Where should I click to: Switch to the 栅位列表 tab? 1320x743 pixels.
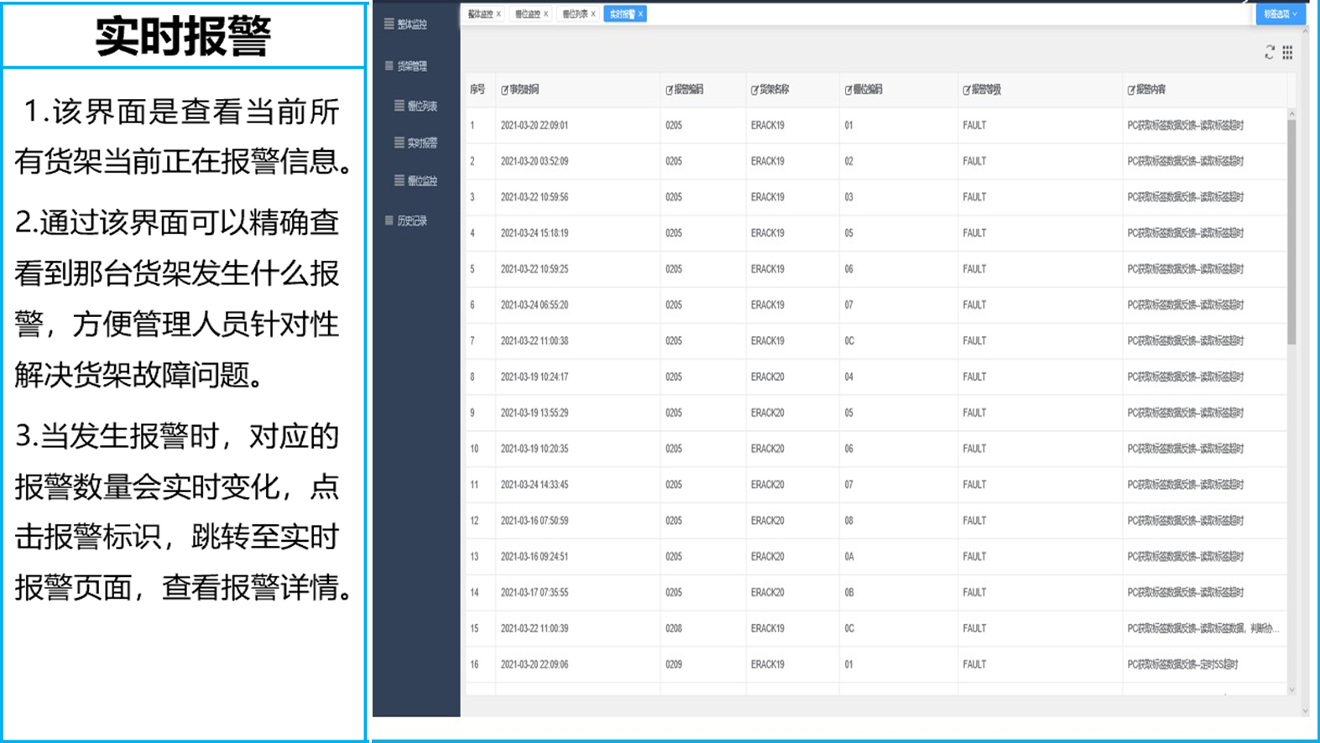tap(574, 14)
